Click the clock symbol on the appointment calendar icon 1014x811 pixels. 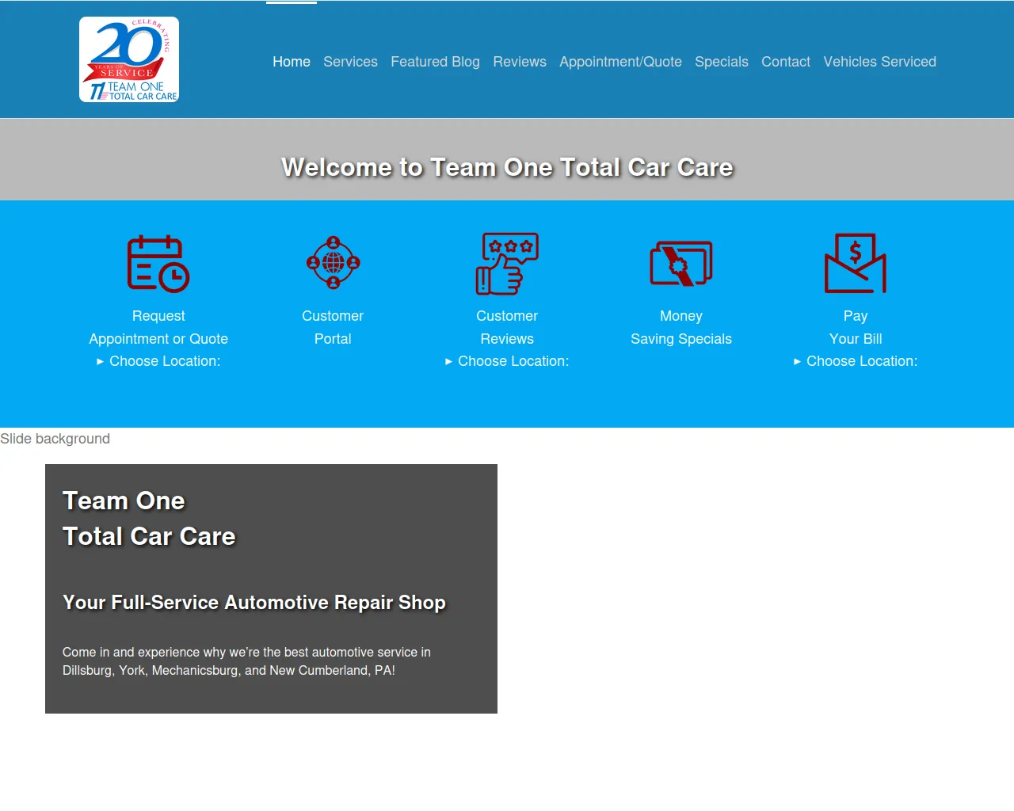tap(176, 277)
